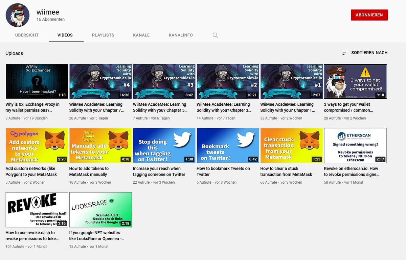
Task: Click the 16:36 duration badge
Action: [x=125, y=95]
